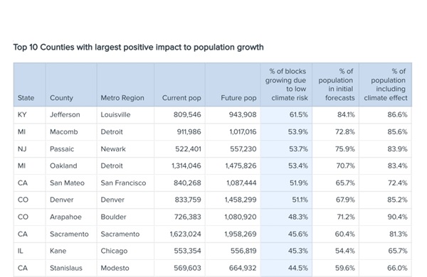This screenshot has height=277, width=427.
Task: Click Macomb county's current population 911,986
Action: [189, 132]
